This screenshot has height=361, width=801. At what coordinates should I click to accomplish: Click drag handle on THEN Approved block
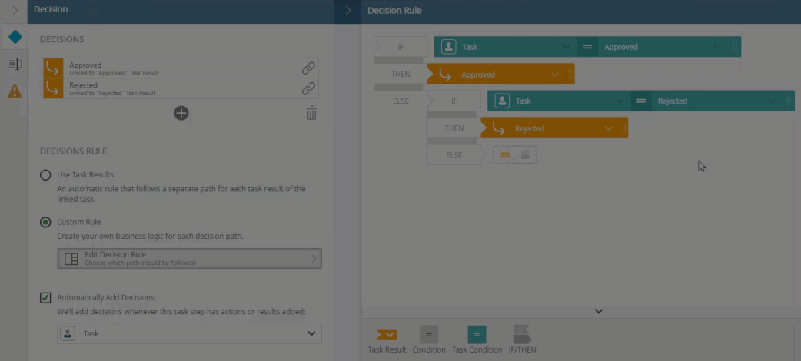click(570, 75)
